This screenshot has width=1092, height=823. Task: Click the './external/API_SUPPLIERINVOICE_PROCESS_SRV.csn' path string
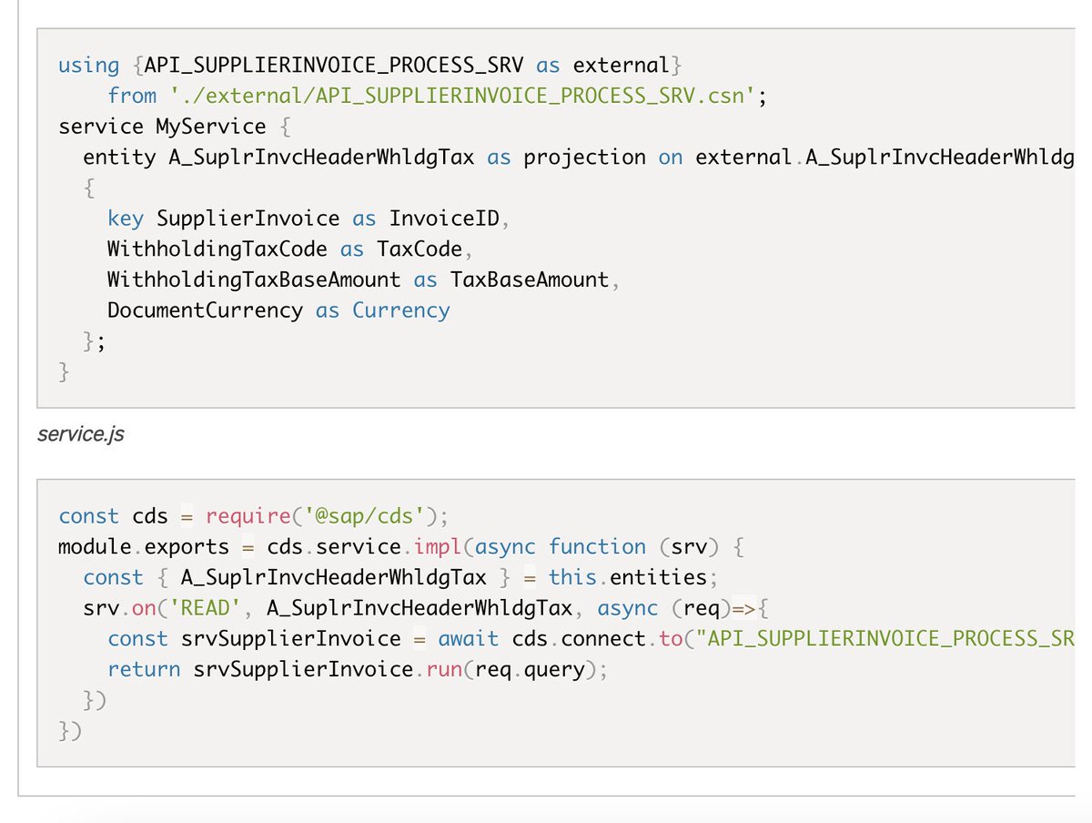click(462, 96)
